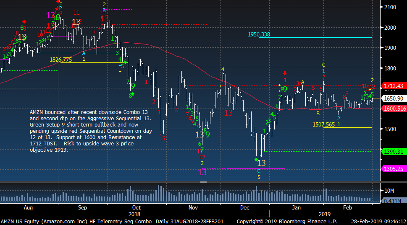Click the yellow C label at January's end

(x=324, y=65)
